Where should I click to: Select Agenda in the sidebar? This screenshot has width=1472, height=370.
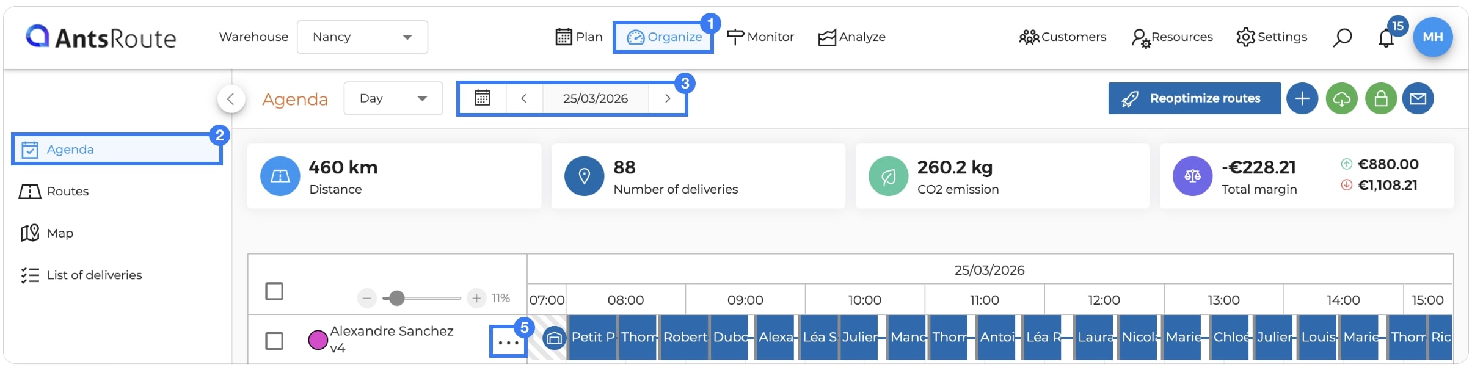(x=117, y=150)
